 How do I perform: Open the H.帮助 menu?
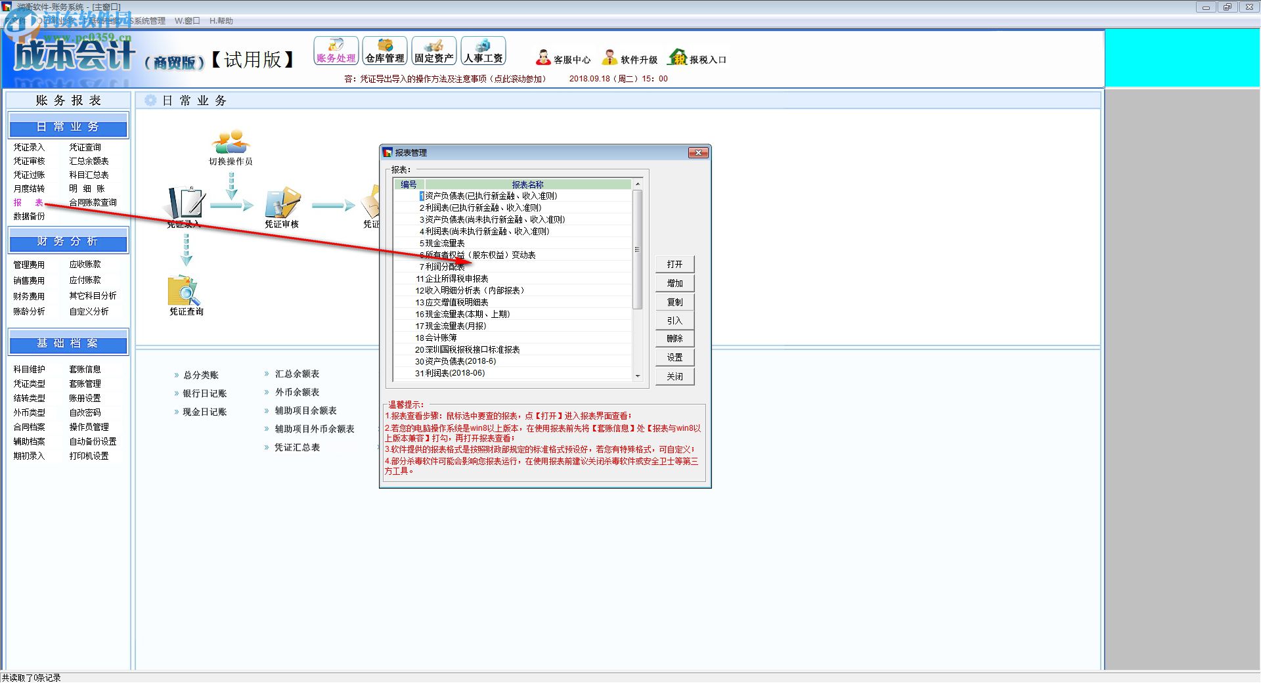[x=221, y=21]
